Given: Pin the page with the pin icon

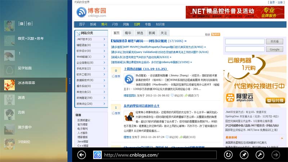Looking at the screenshot, I should tap(244, 155).
